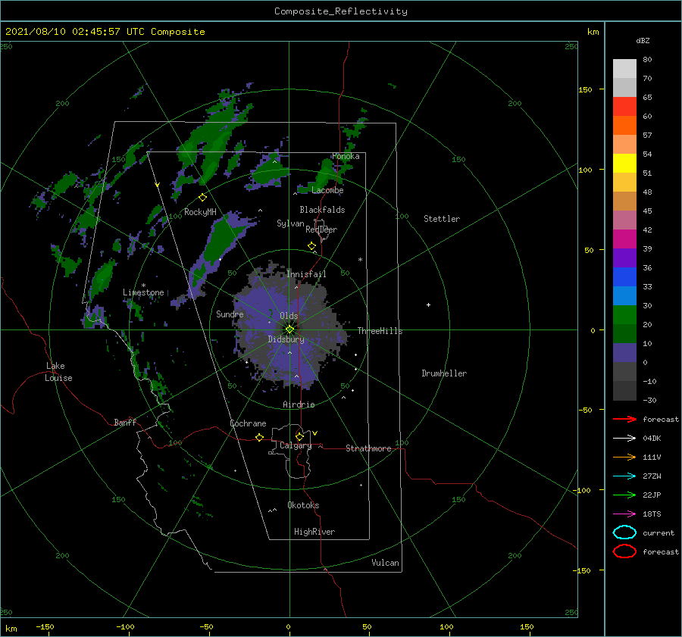Click the radar site marker at the map center
The height and width of the screenshot is (637, 682).
289,329
